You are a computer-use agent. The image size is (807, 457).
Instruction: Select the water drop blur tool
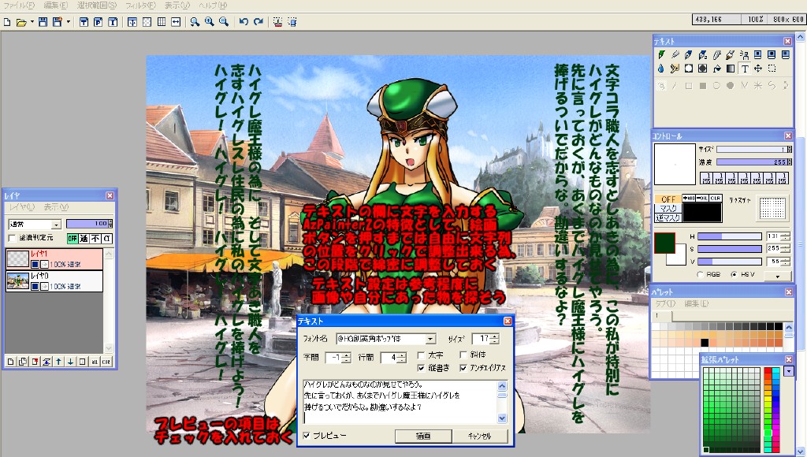661,69
